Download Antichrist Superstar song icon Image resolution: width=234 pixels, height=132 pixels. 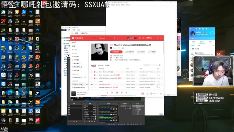click(x=97, y=88)
